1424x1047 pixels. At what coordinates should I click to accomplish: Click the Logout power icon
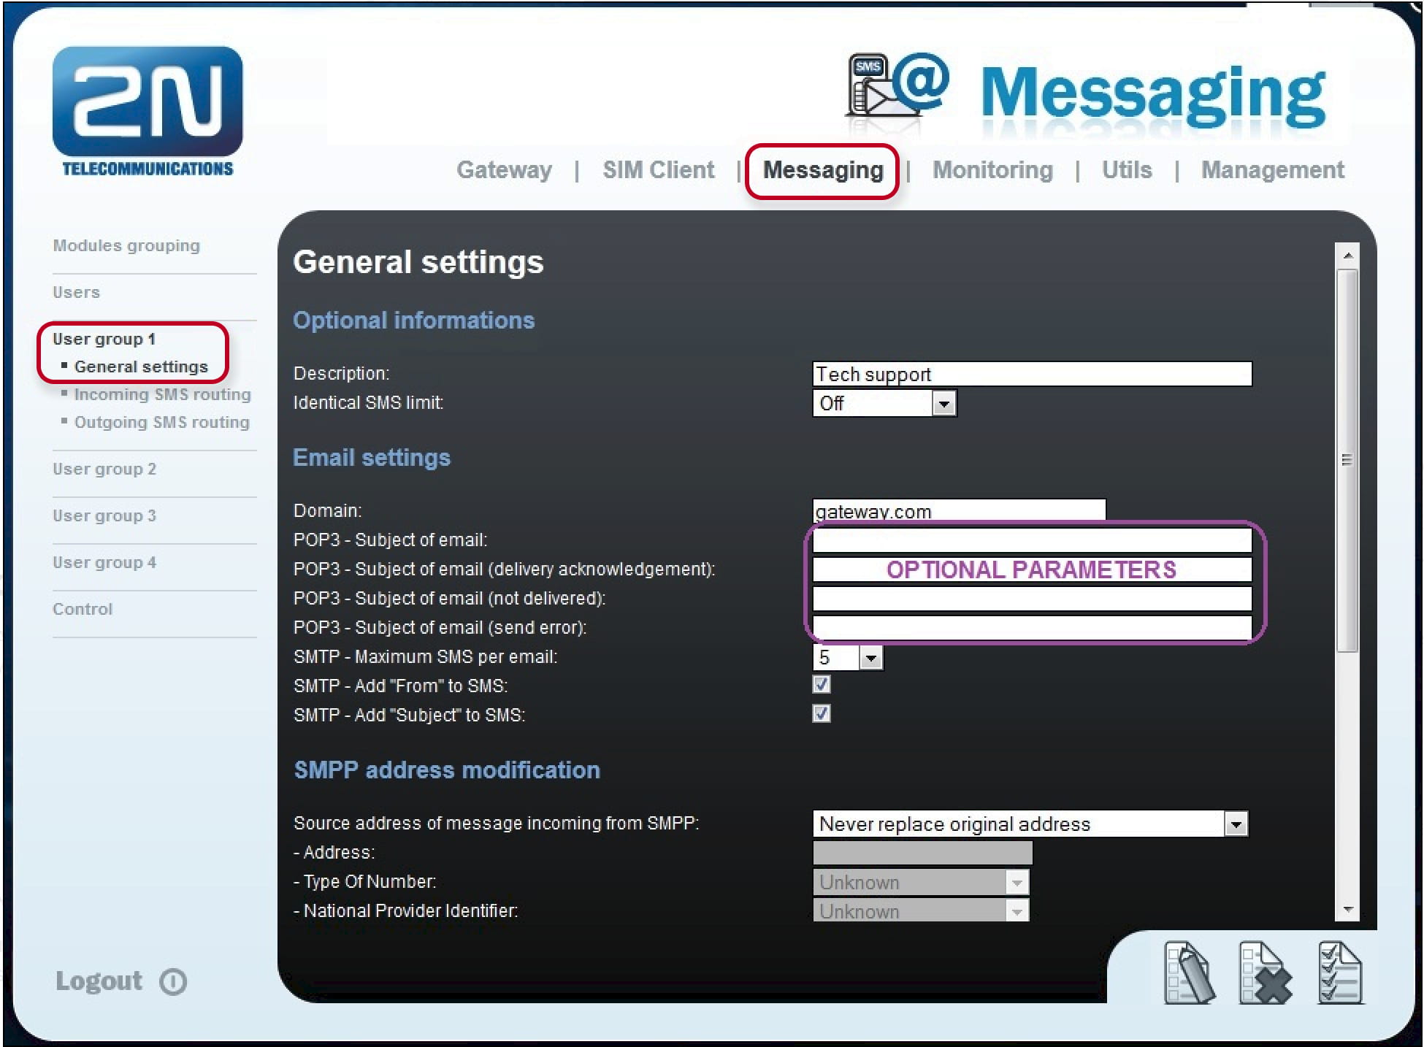(173, 982)
